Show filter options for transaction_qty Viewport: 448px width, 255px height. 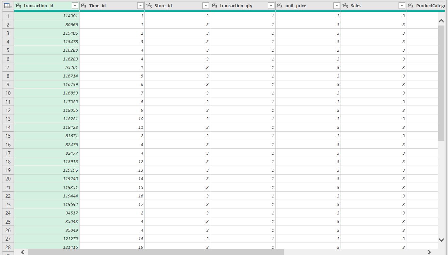(x=271, y=6)
